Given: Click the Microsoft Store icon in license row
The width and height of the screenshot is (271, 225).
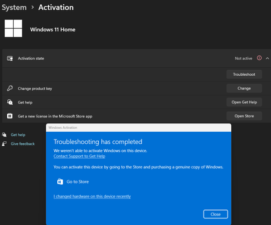Looking at the screenshot, I should 10,116.
